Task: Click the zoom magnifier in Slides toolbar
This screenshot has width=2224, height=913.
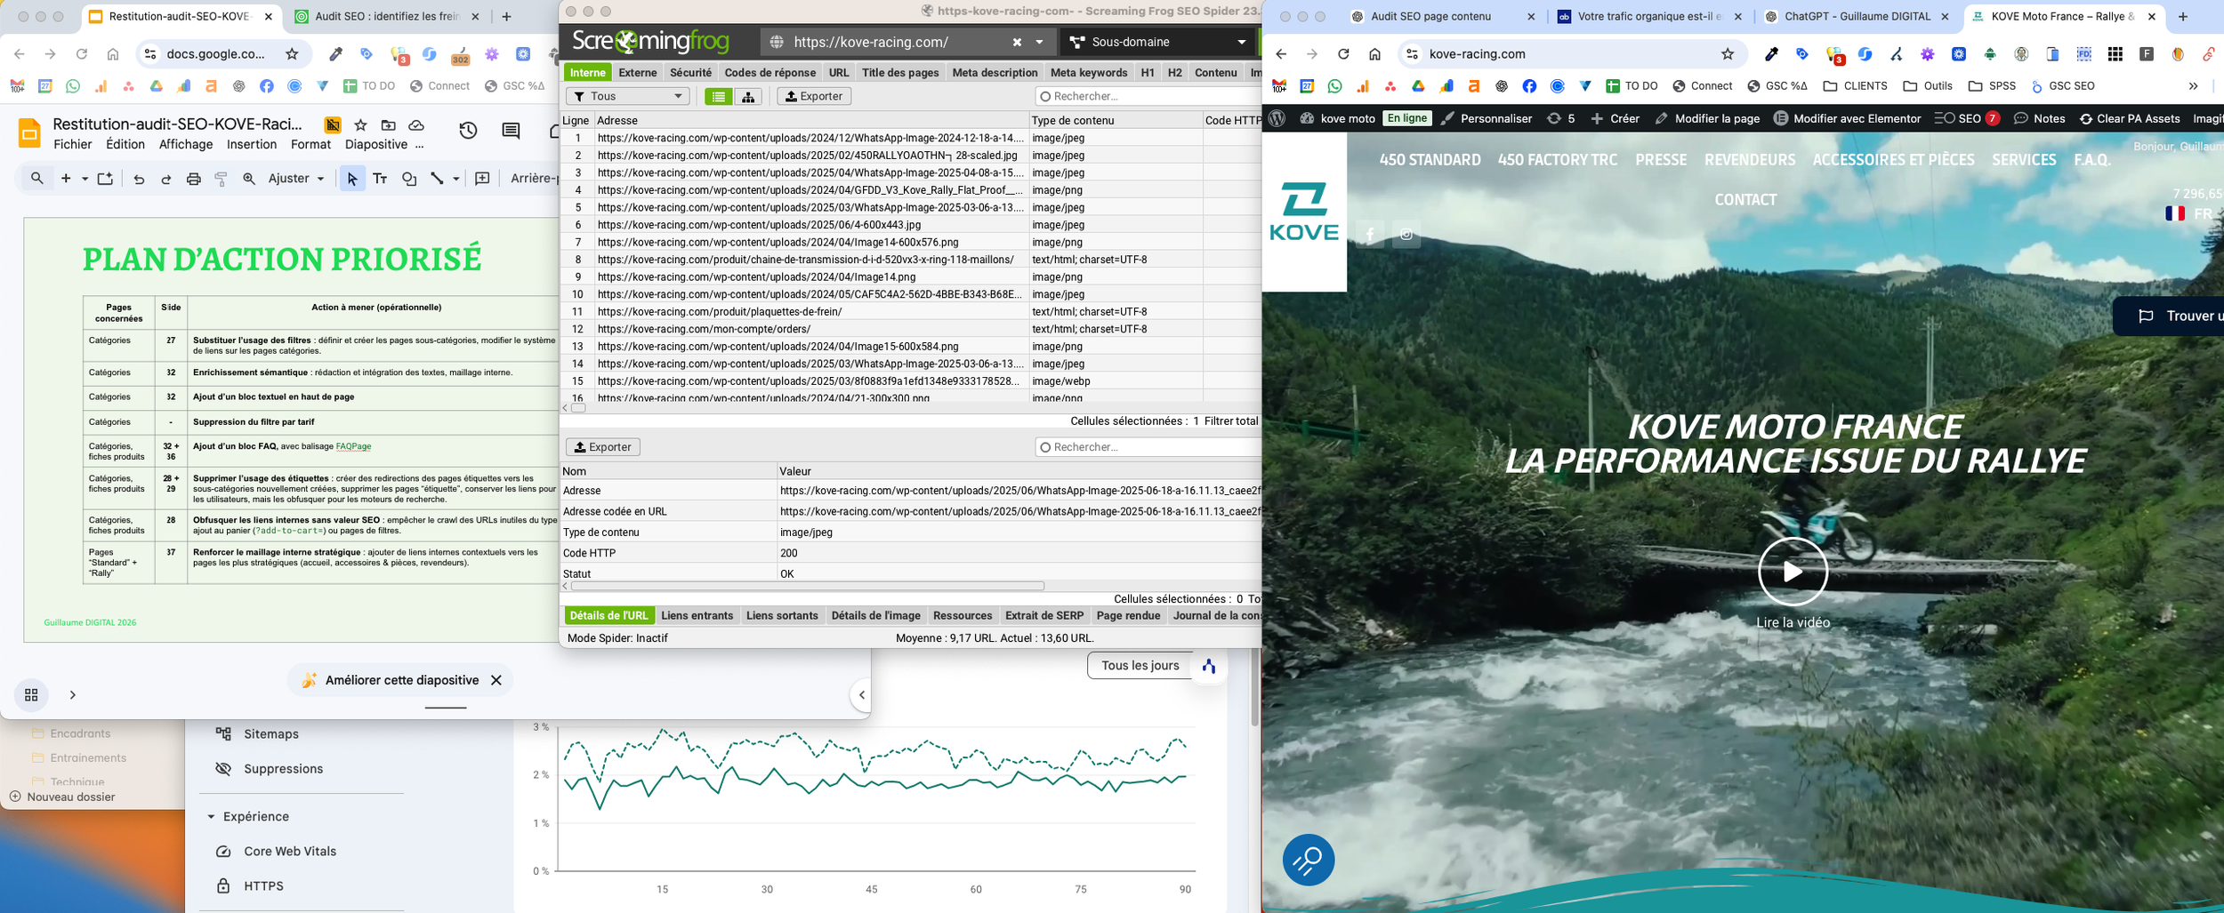Action: (x=249, y=179)
